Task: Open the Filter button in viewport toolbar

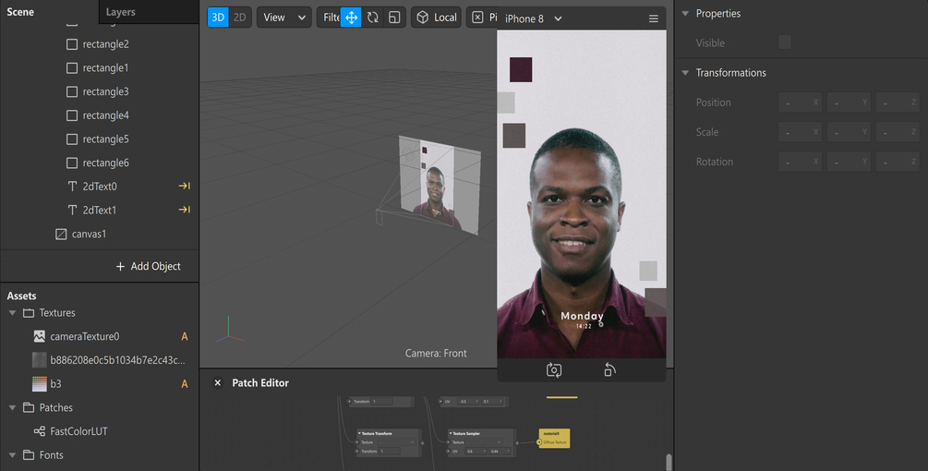Action: [331, 18]
